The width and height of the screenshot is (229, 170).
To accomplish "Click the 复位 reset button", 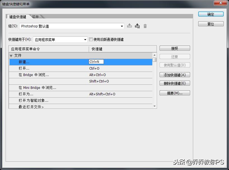I will 211,24.
